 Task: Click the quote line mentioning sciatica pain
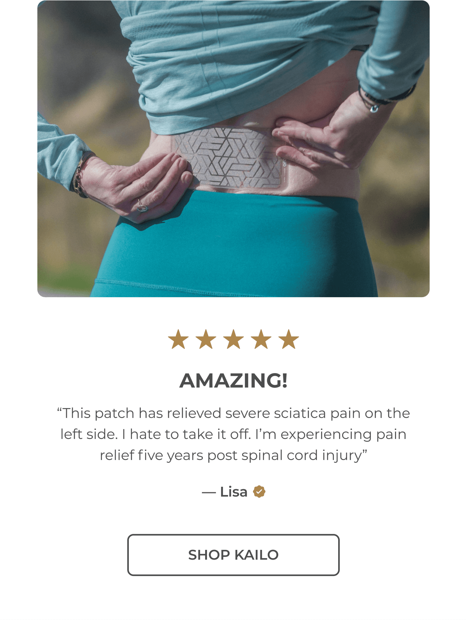233,413
